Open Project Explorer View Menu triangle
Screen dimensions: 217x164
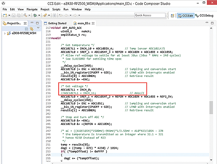click(x=38, y=28)
